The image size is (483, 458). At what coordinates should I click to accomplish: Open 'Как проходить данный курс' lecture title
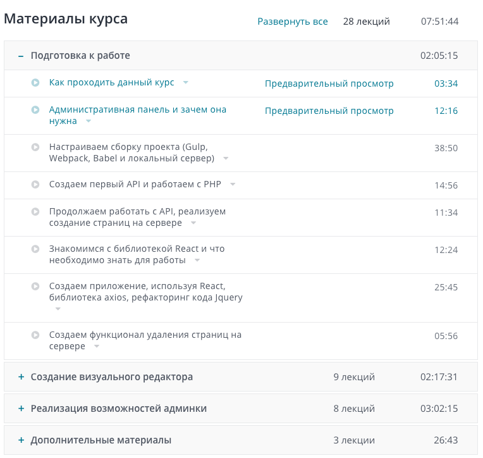pyautogui.click(x=111, y=83)
